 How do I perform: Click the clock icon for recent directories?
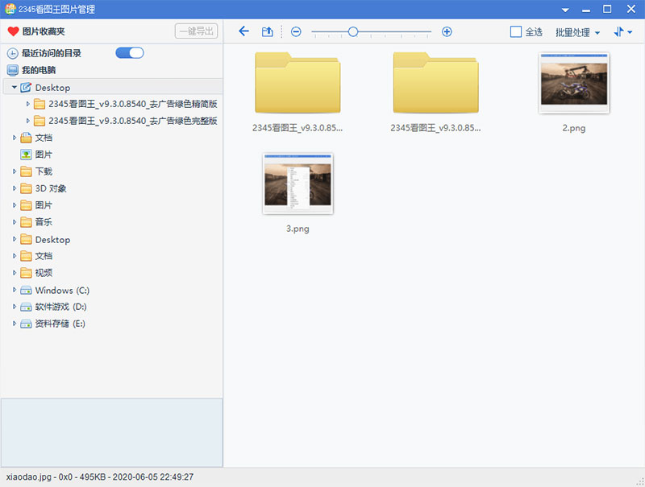pyautogui.click(x=13, y=53)
